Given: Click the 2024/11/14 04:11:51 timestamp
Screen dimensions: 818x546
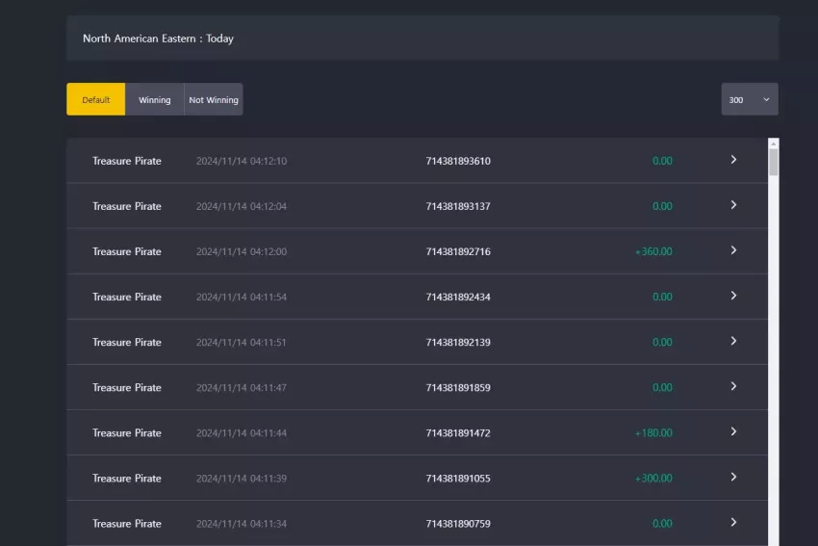Looking at the screenshot, I should [x=242, y=343].
